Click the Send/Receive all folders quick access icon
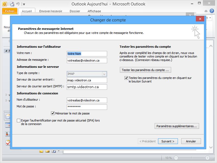Screen dimensions: 217x163 tap(12, 4)
